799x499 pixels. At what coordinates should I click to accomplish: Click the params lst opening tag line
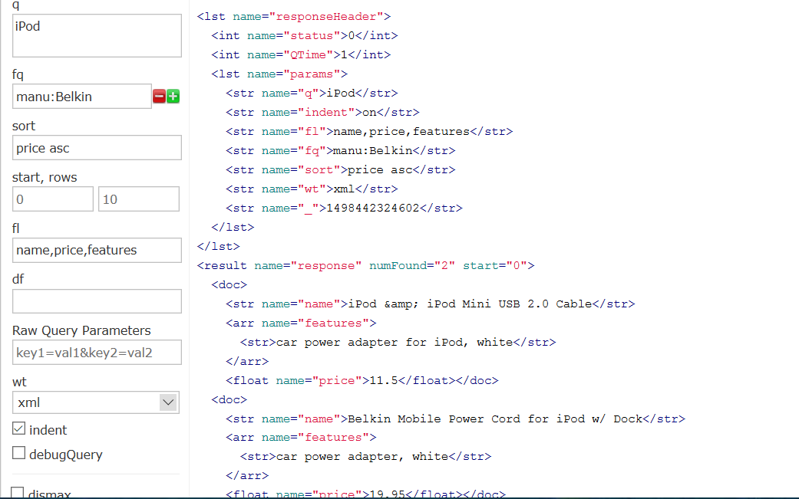tap(279, 74)
